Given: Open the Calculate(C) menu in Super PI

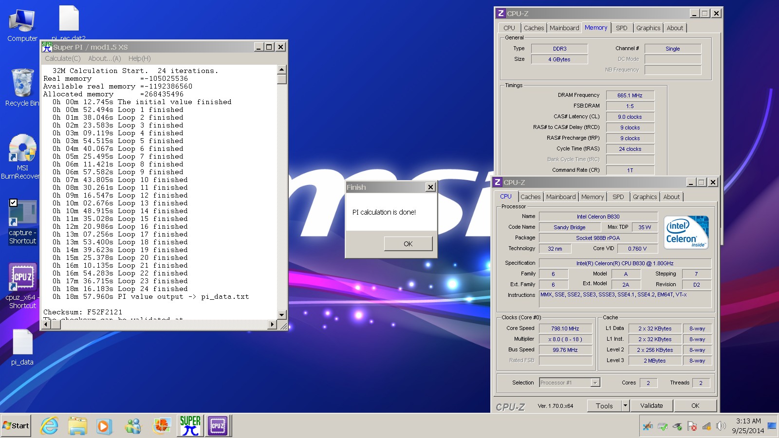Looking at the screenshot, I should click(63, 58).
